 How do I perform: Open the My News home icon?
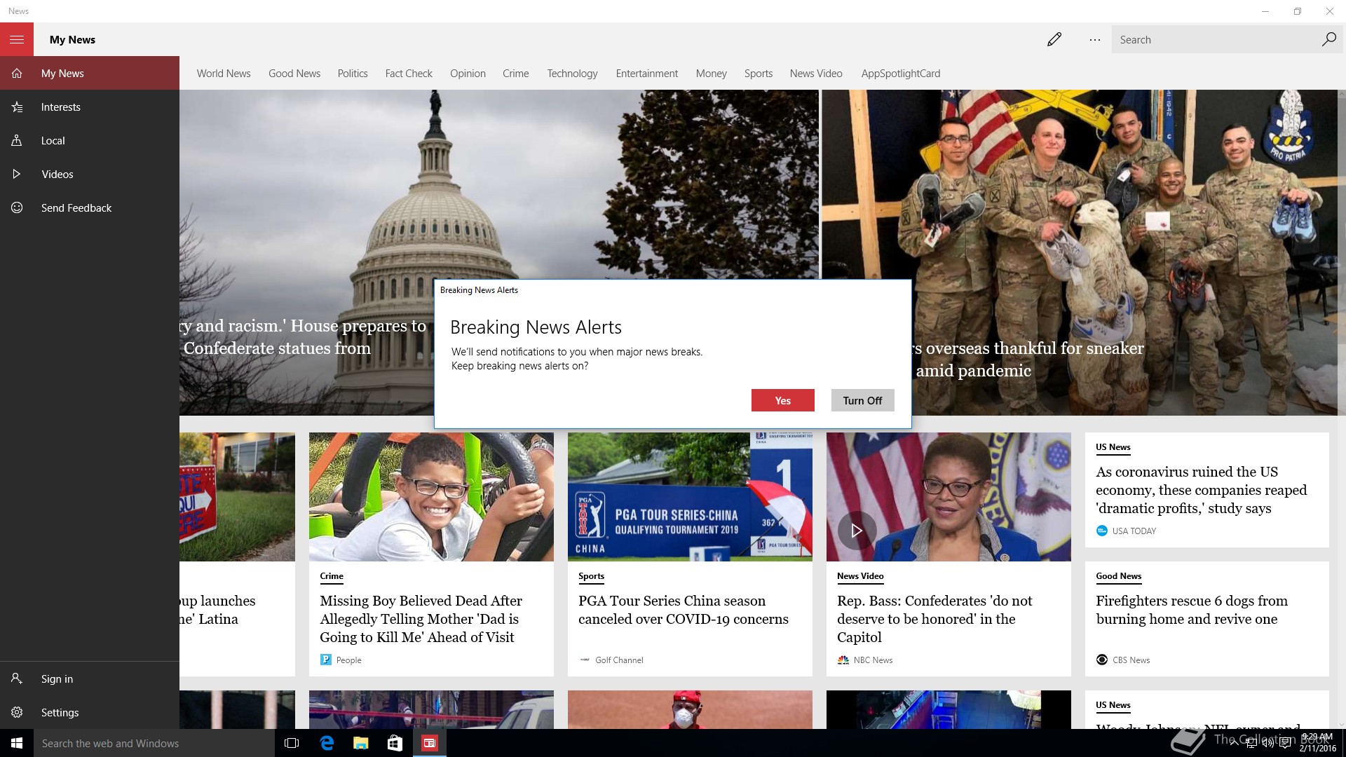point(17,73)
